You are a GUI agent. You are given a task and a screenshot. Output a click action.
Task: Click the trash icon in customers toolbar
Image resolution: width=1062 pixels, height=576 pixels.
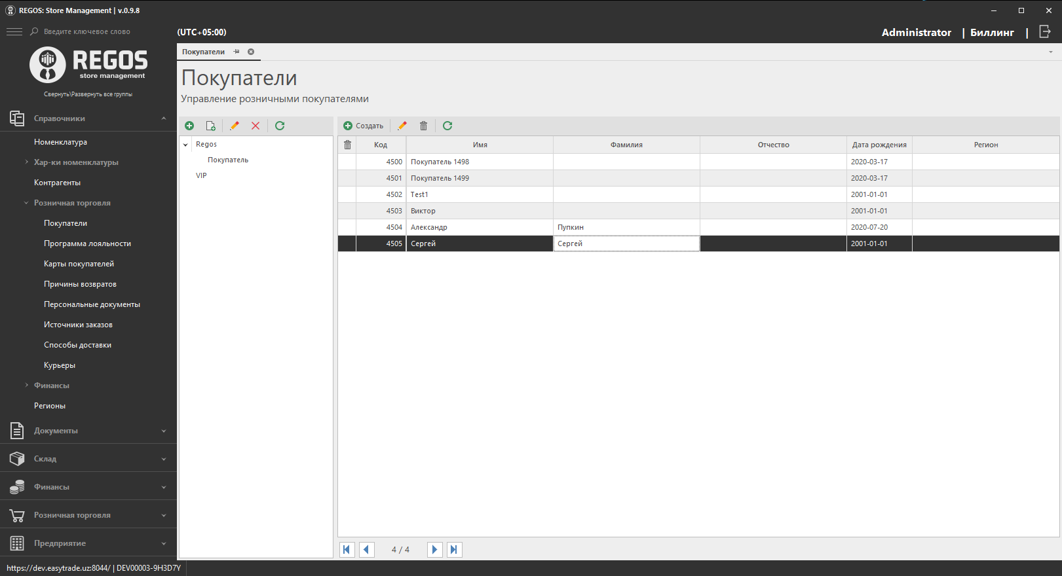coord(423,126)
